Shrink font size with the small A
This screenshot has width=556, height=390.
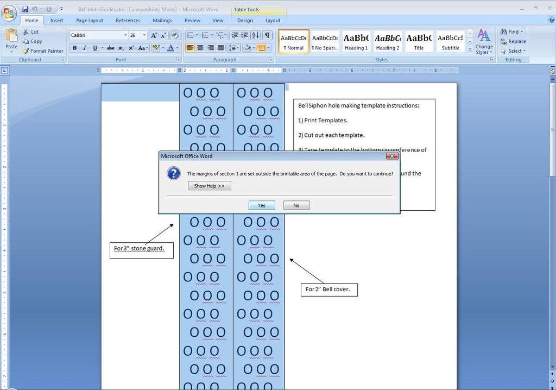pyautogui.click(x=163, y=35)
